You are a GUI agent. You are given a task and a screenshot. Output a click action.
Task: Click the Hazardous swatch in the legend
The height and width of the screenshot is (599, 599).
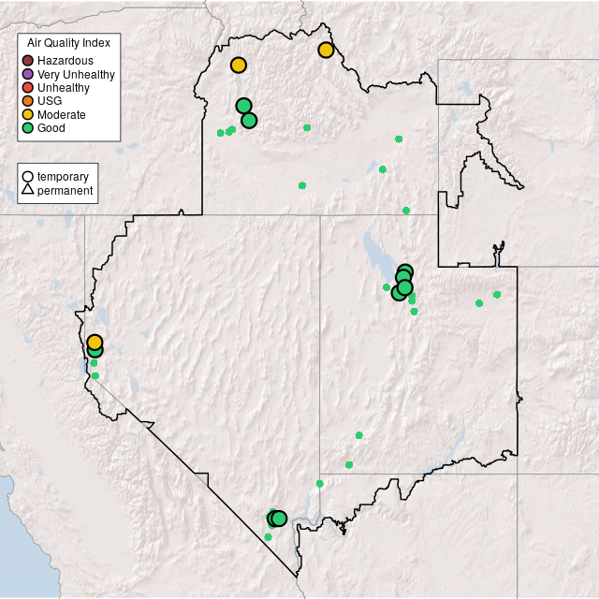tap(28, 61)
